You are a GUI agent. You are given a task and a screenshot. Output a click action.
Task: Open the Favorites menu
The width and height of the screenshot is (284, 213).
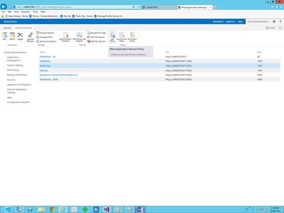(x=26, y=12)
